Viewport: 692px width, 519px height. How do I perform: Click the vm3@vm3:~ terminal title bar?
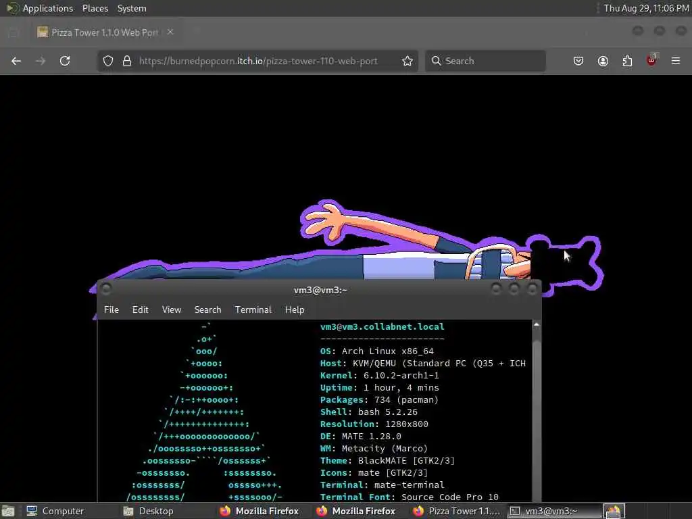(x=320, y=290)
